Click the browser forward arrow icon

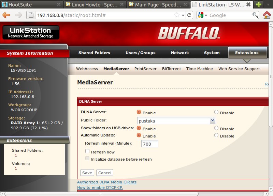click(x=18, y=15)
